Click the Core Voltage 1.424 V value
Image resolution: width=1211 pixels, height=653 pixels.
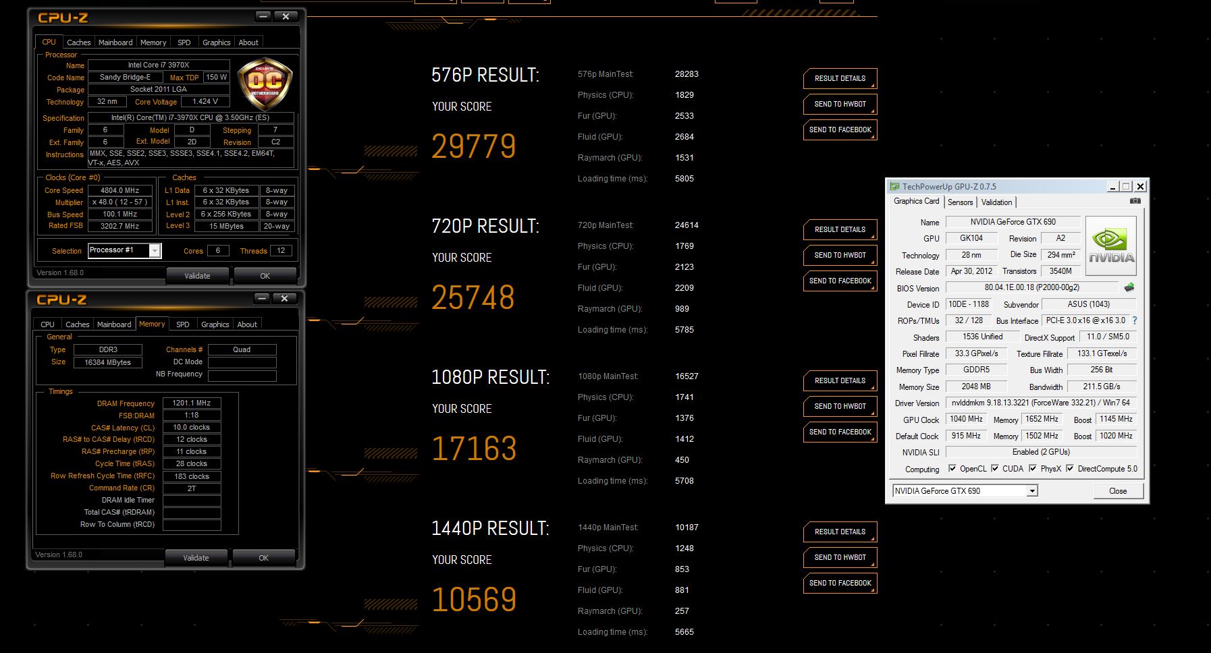coord(205,101)
